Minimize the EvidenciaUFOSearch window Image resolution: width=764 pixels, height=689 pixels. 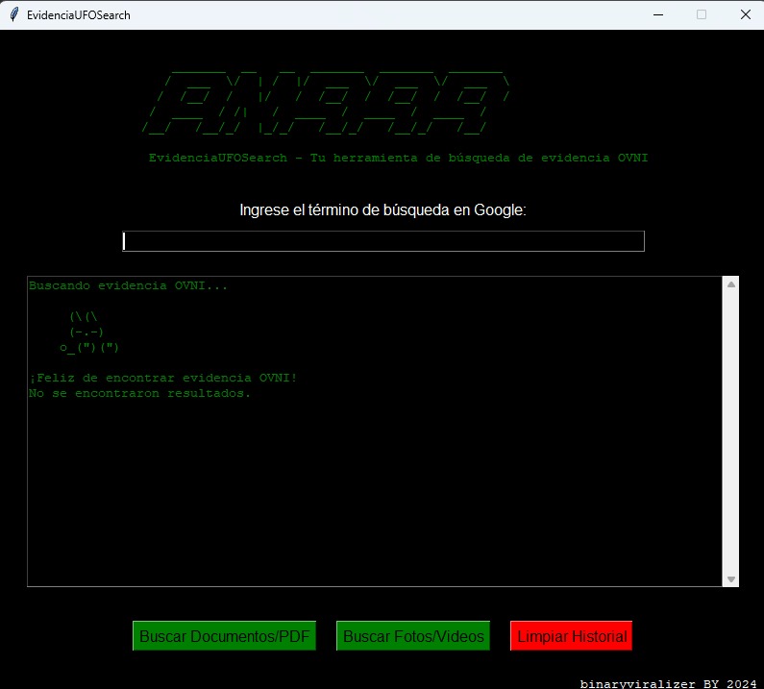tap(658, 14)
